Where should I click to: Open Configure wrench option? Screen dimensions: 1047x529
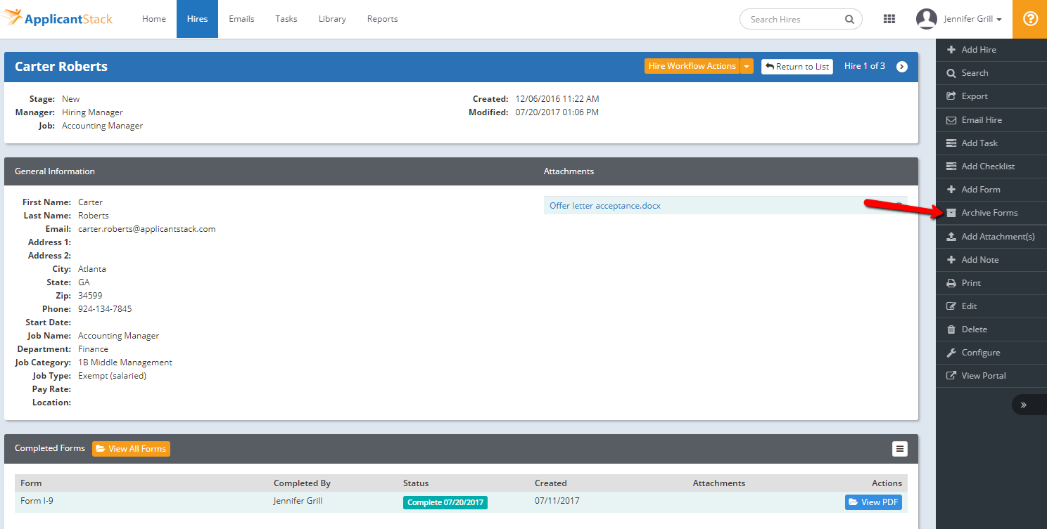click(980, 353)
